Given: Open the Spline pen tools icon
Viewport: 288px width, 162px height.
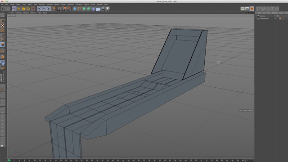Looking at the screenshot, I should coord(79,9).
